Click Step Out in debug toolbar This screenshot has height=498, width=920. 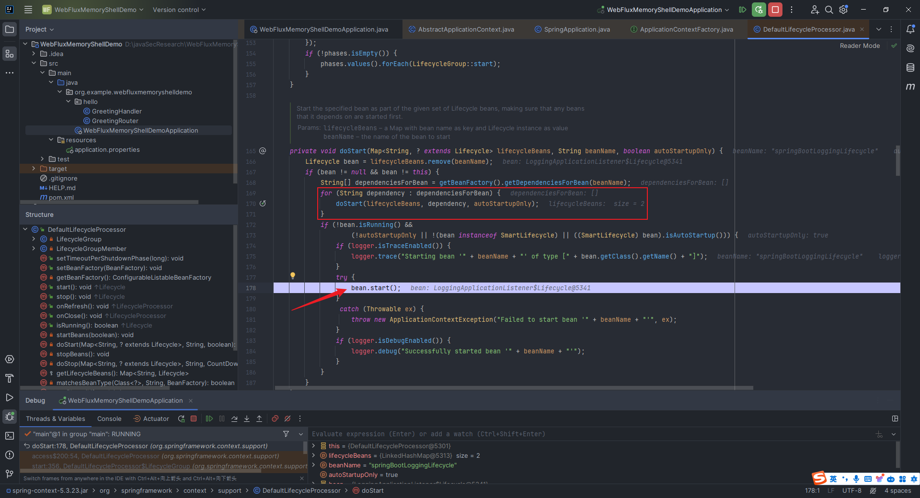(x=259, y=419)
